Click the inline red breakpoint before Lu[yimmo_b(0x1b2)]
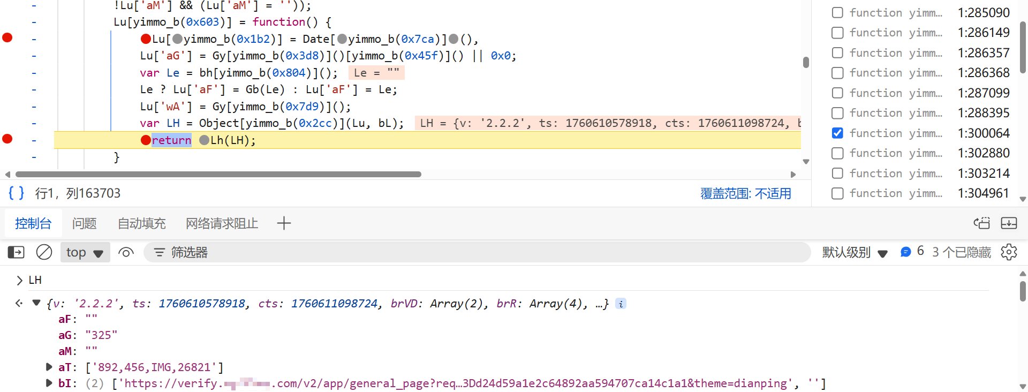1028x392 pixels. pos(146,39)
